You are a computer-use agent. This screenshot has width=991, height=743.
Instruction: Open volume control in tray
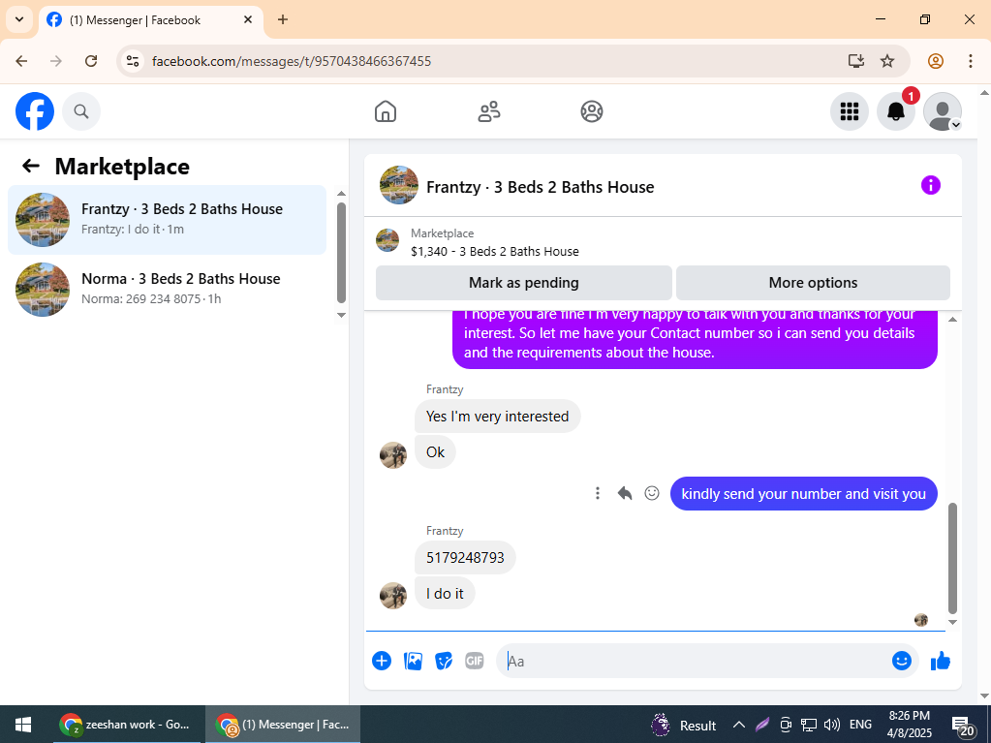tap(832, 725)
